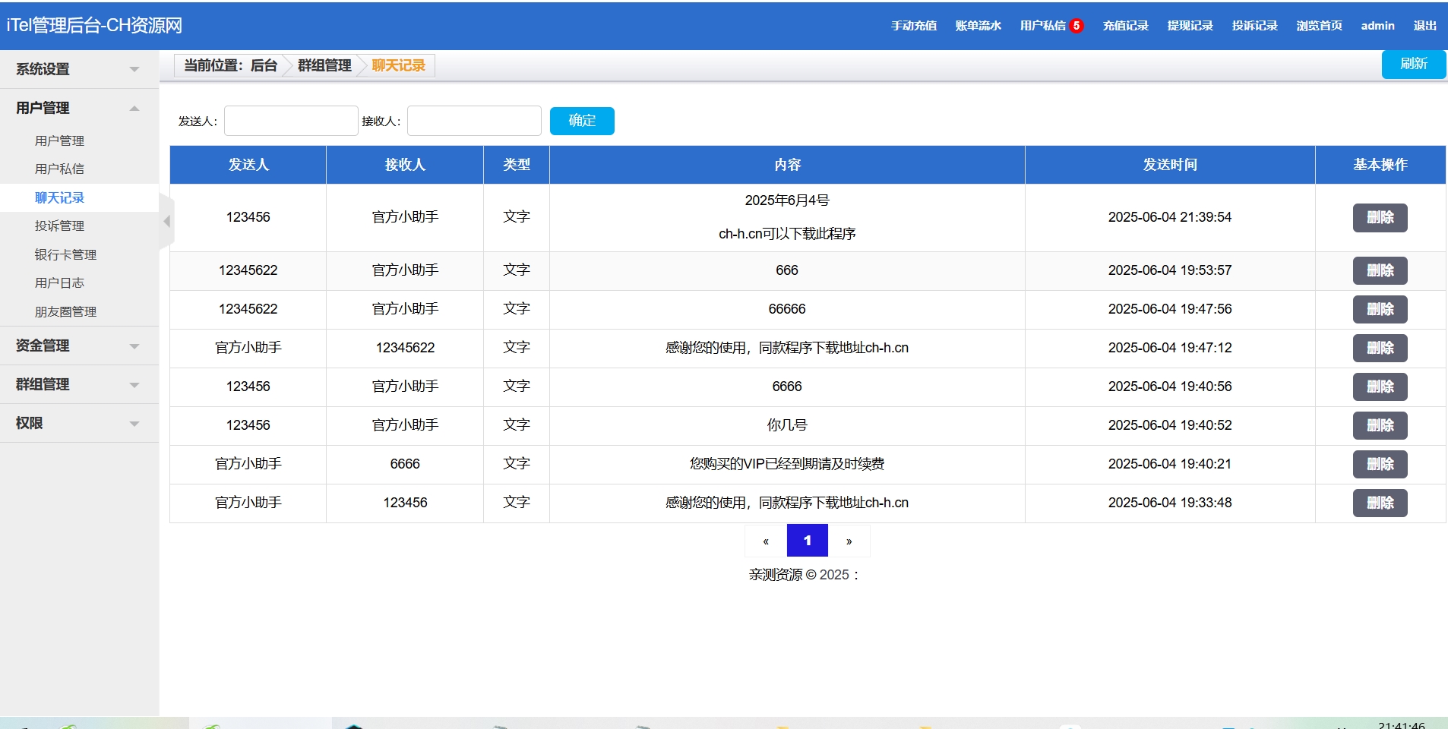Viewport: 1448px width, 729px height.
Task: Focus the 接收人 input field
Action: [x=474, y=121]
